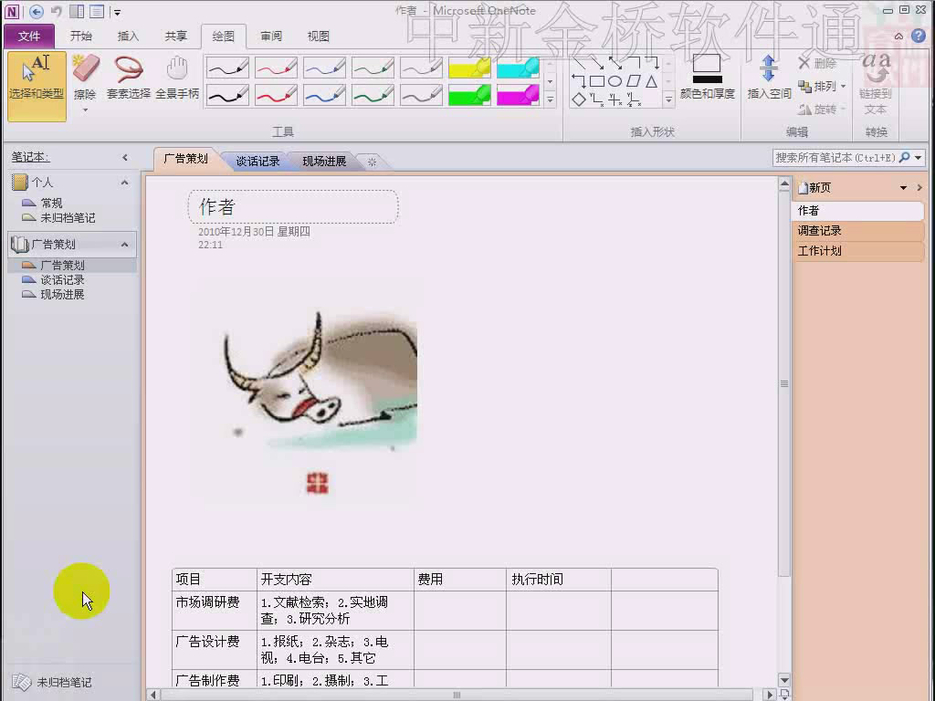935x701 pixels.
Task: Switch to the 审阅 ribbon tab
Action: [x=271, y=37]
